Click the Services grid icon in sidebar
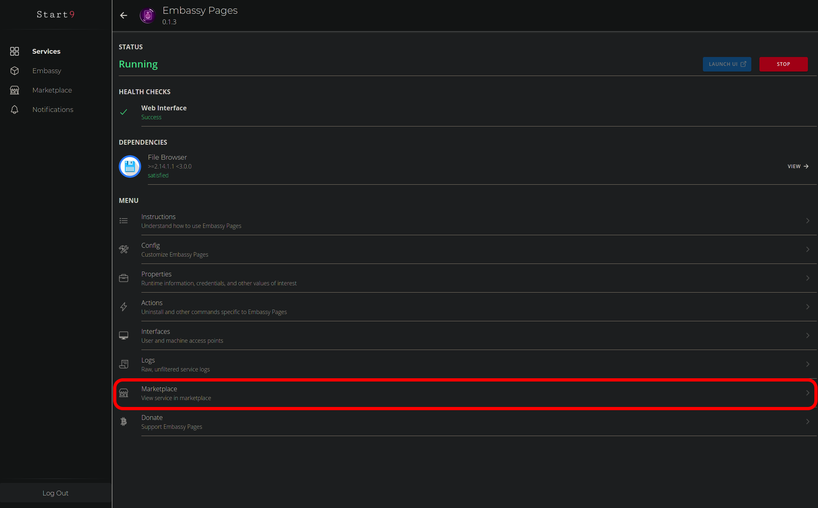 (15, 51)
